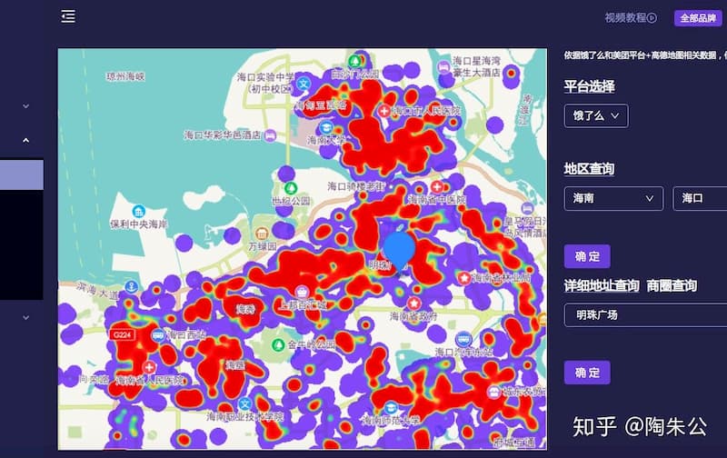Collapse the sidebar chevron-up section
This screenshot has height=458, width=727.
tap(26, 140)
